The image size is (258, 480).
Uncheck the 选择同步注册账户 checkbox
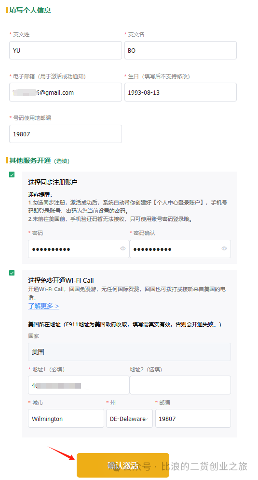[x=12, y=175]
